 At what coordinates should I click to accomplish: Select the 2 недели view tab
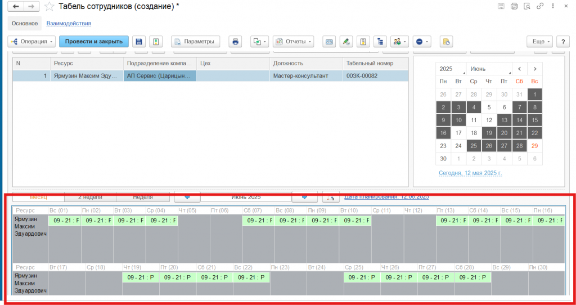click(x=90, y=197)
